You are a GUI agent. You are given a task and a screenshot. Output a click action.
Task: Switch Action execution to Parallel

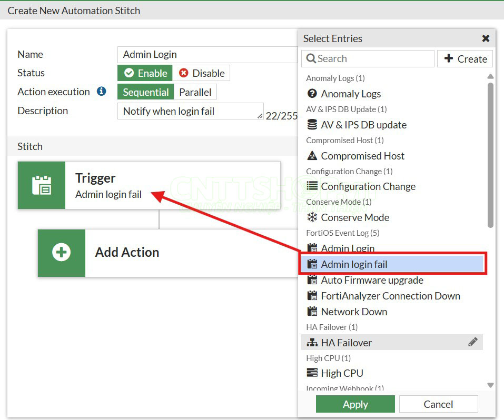click(x=195, y=92)
